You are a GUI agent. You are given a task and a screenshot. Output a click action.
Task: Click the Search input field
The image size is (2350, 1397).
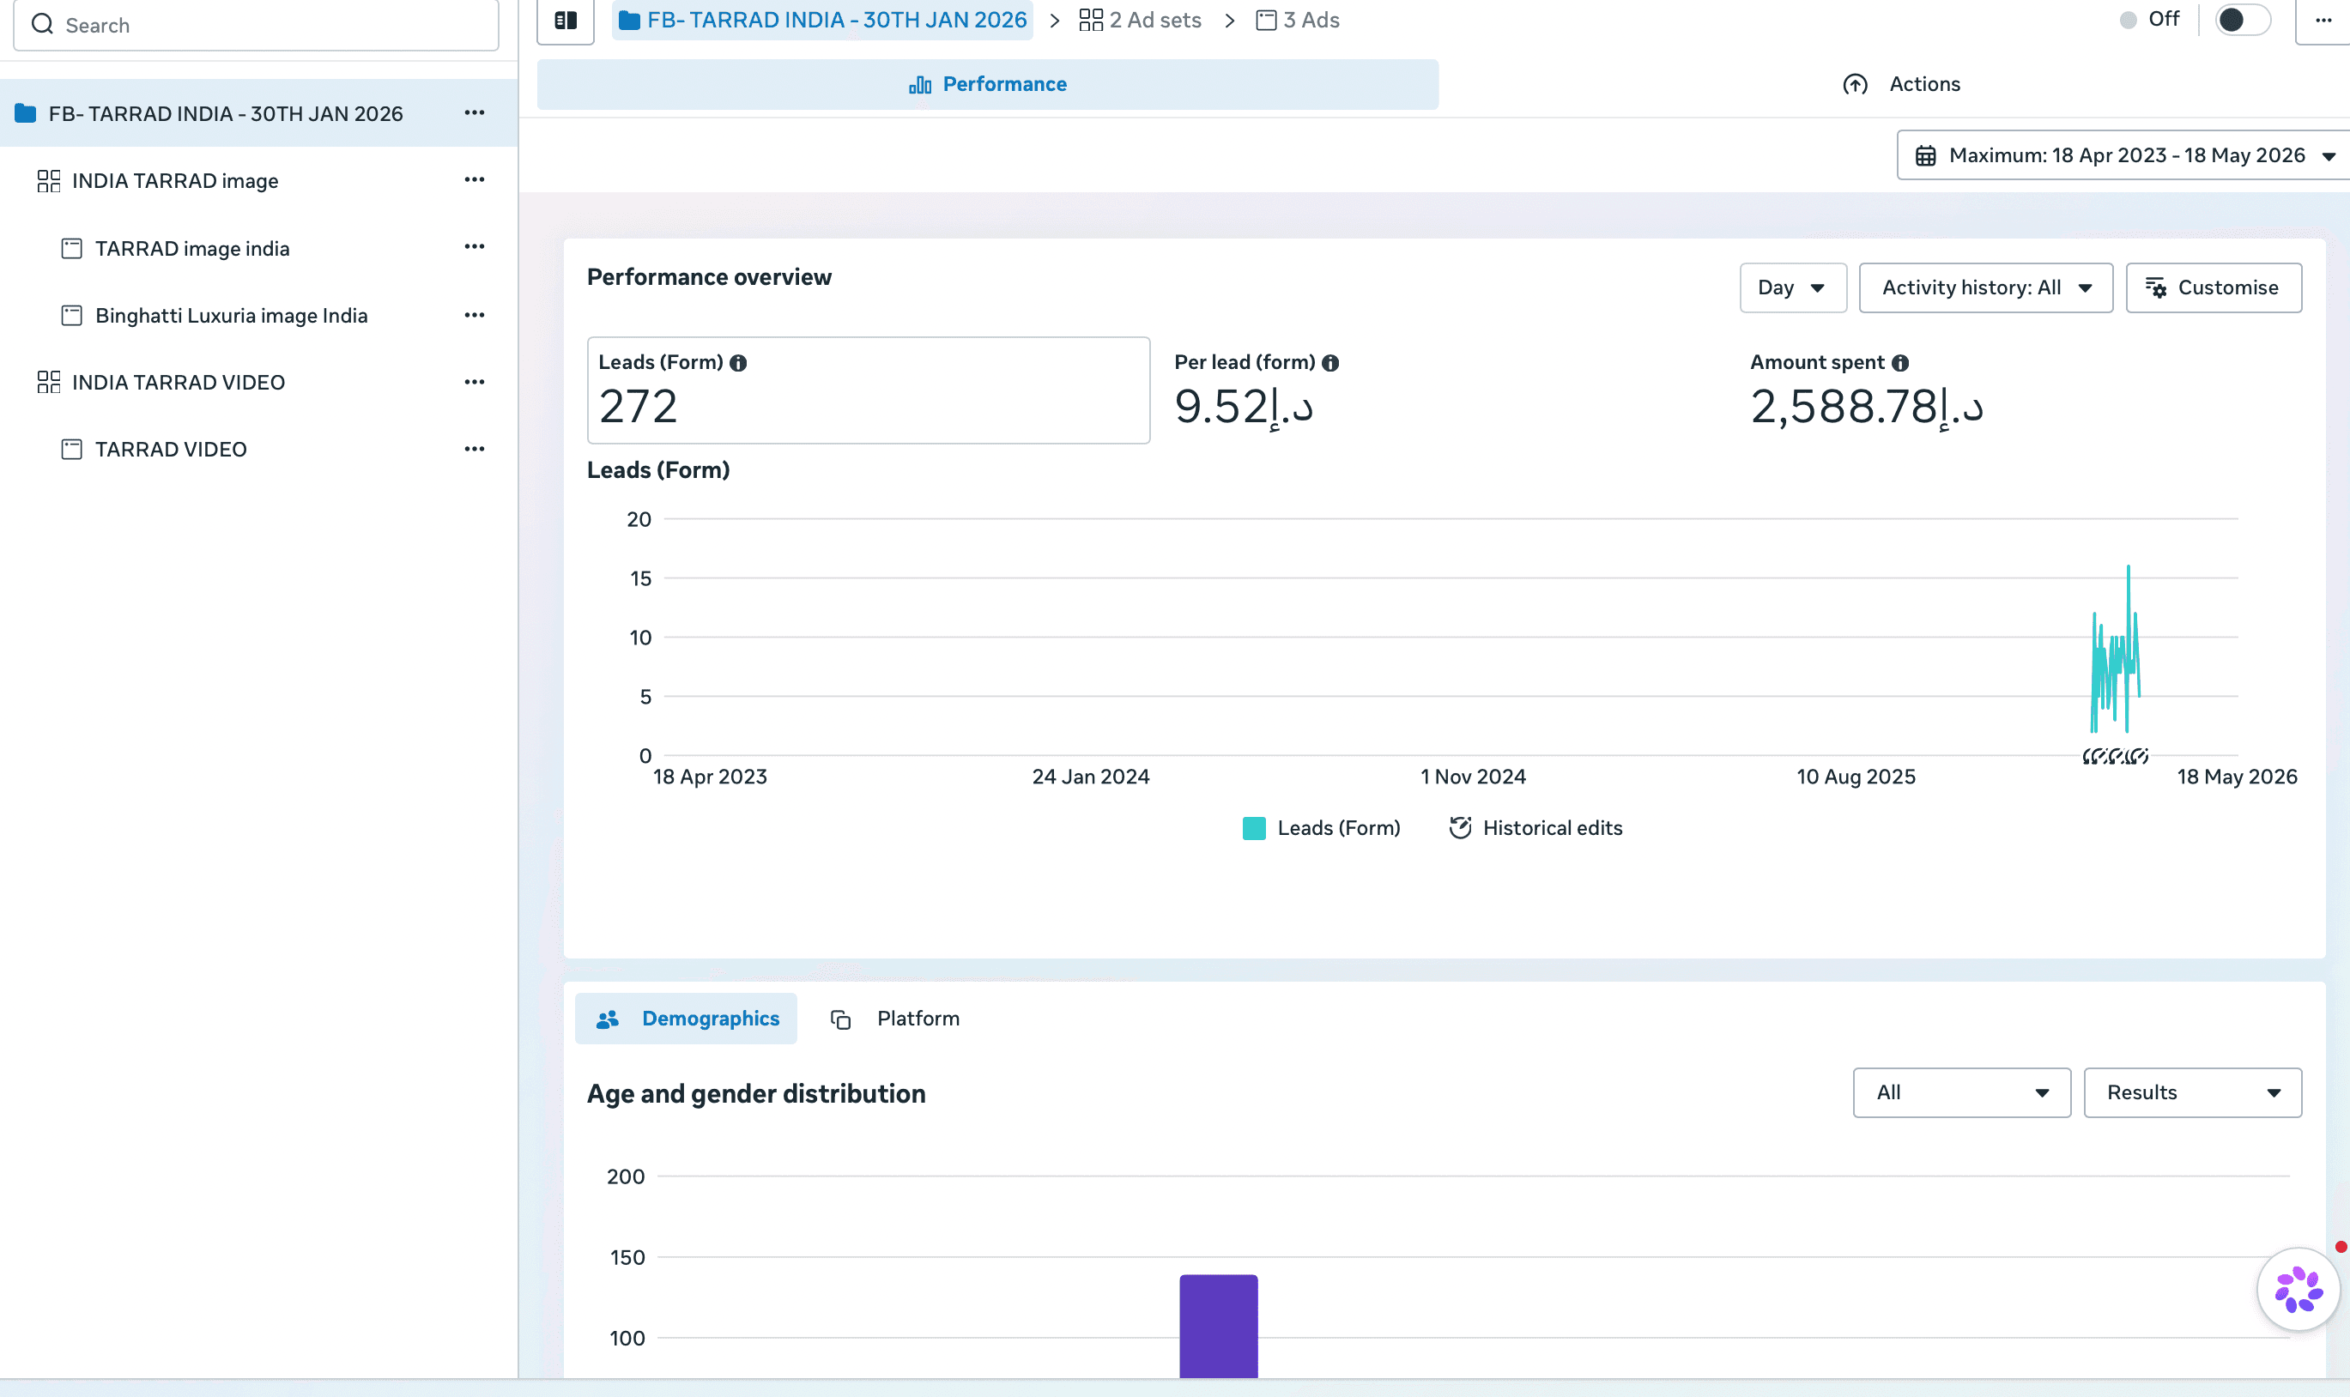(256, 25)
